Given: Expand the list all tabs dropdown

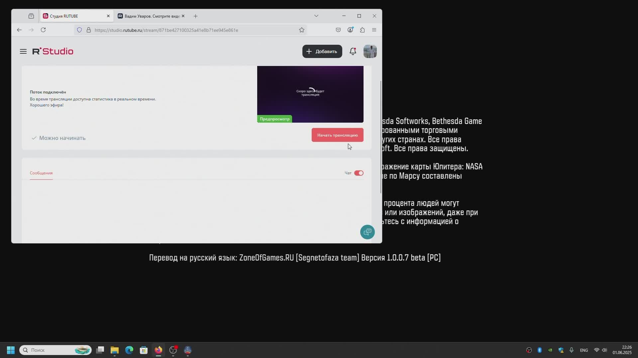Looking at the screenshot, I should (x=316, y=16).
